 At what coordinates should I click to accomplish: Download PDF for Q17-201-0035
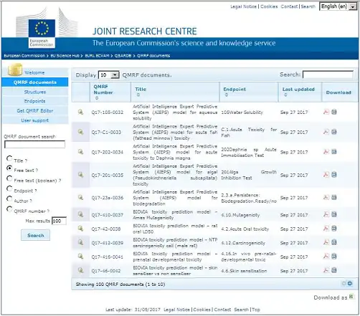click(326, 175)
